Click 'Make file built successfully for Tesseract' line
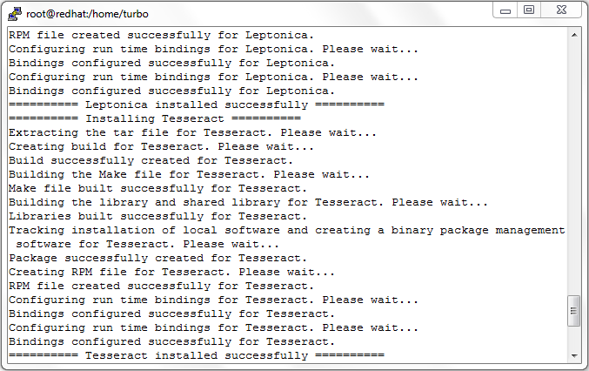 click(157, 188)
